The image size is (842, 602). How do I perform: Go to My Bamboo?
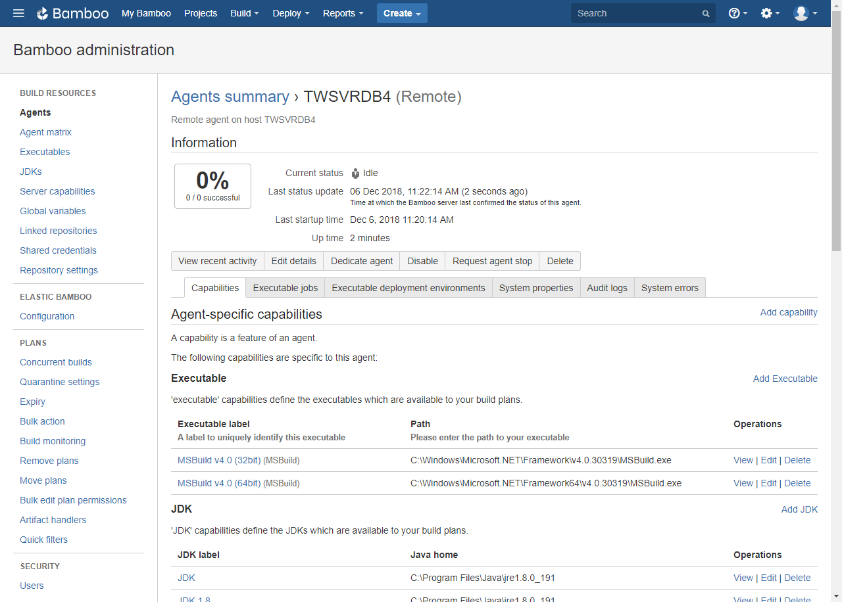click(x=146, y=13)
